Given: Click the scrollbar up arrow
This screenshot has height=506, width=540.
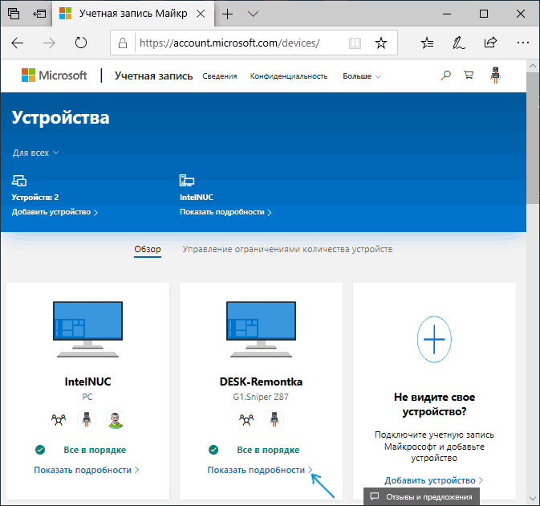Looking at the screenshot, I should tap(533, 66).
